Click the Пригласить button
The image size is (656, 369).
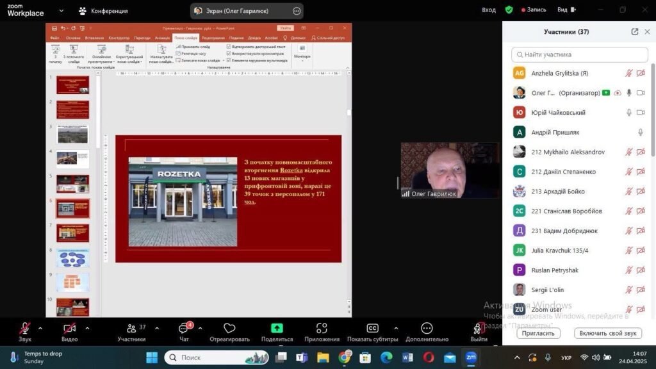538,333
